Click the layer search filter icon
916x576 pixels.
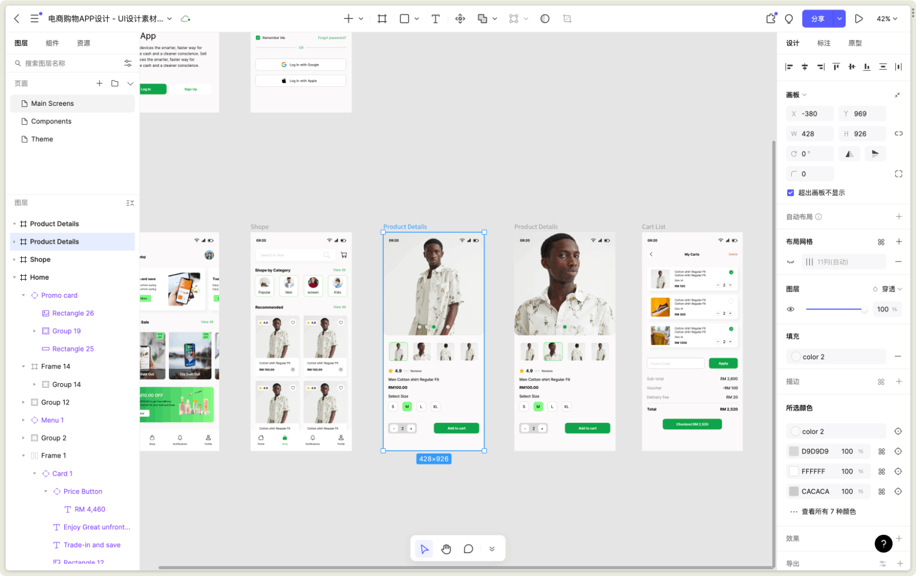[x=128, y=63]
